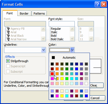This screenshot has width=108, height=104.
Task: Select Regular in Font style list
Action: click(x=56, y=29)
